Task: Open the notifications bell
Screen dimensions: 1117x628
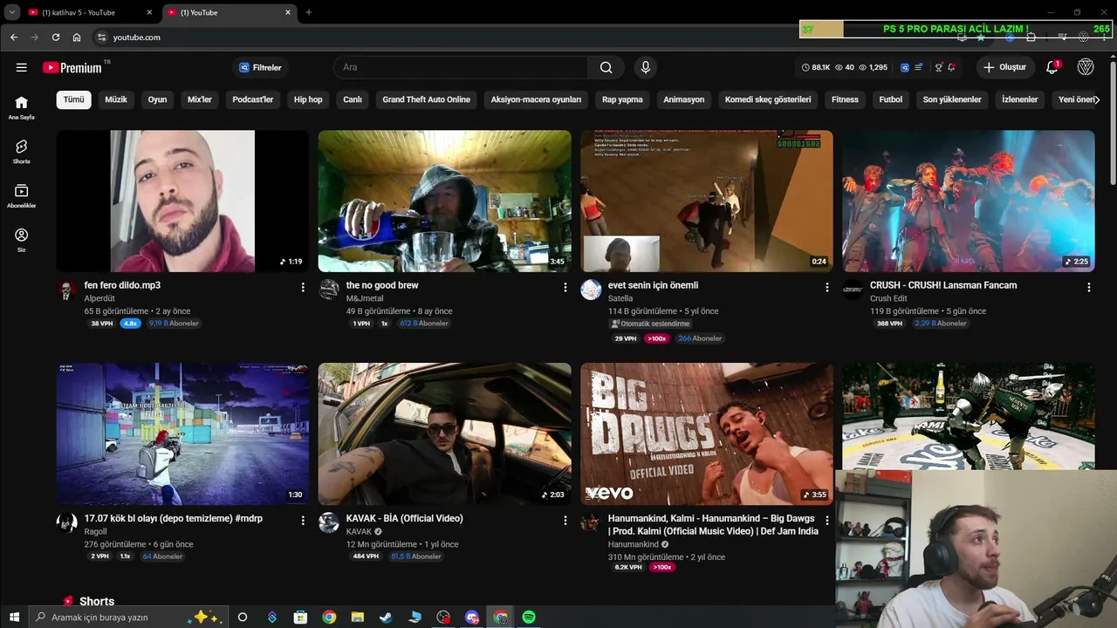Action: [x=1052, y=67]
